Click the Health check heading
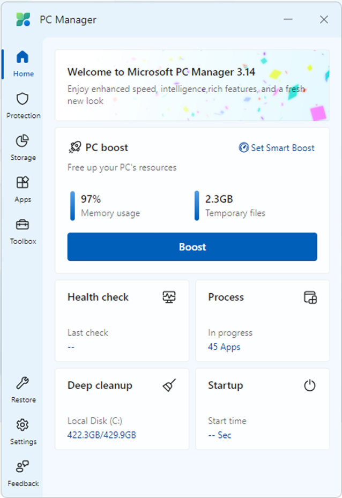Image resolution: width=342 pixels, height=498 pixels. point(98,298)
